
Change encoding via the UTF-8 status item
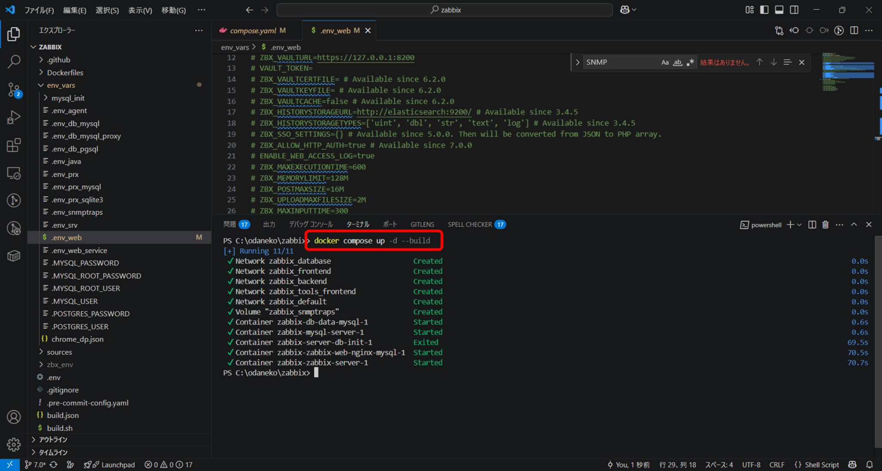pyautogui.click(x=751, y=465)
